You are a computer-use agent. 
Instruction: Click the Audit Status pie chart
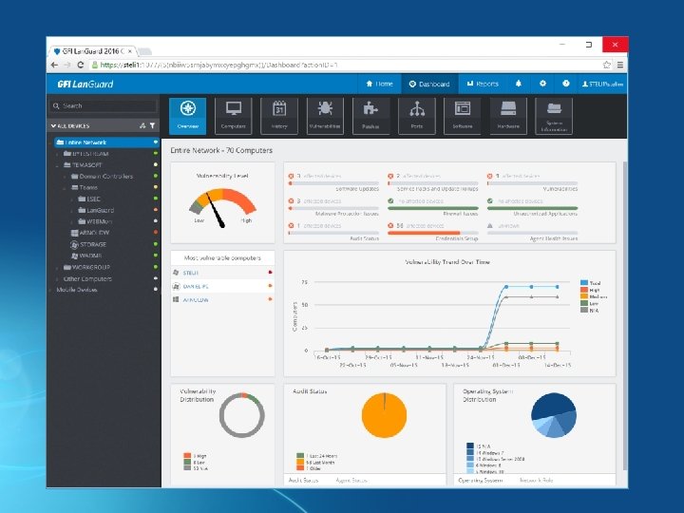(x=384, y=415)
